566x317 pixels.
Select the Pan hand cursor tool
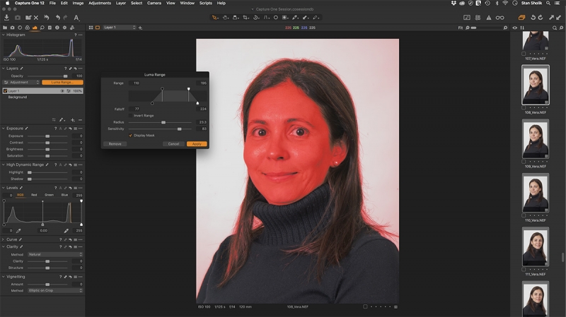pos(225,17)
